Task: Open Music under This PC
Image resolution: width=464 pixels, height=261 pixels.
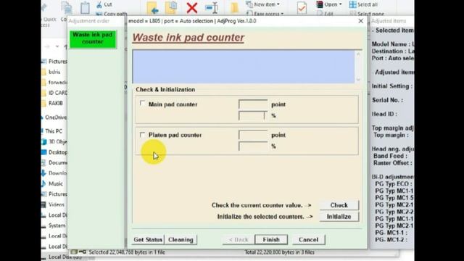Action: tap(52, 183)
